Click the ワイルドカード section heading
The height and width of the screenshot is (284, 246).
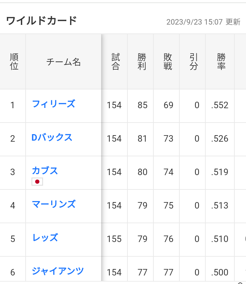tap(42, 20)
